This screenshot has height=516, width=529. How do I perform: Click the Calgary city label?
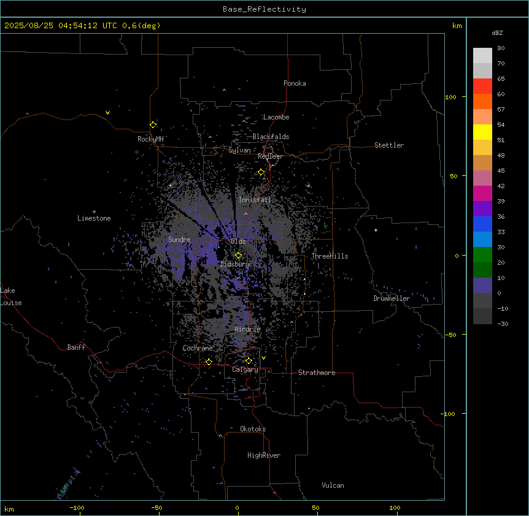click(x=245, y=370)
